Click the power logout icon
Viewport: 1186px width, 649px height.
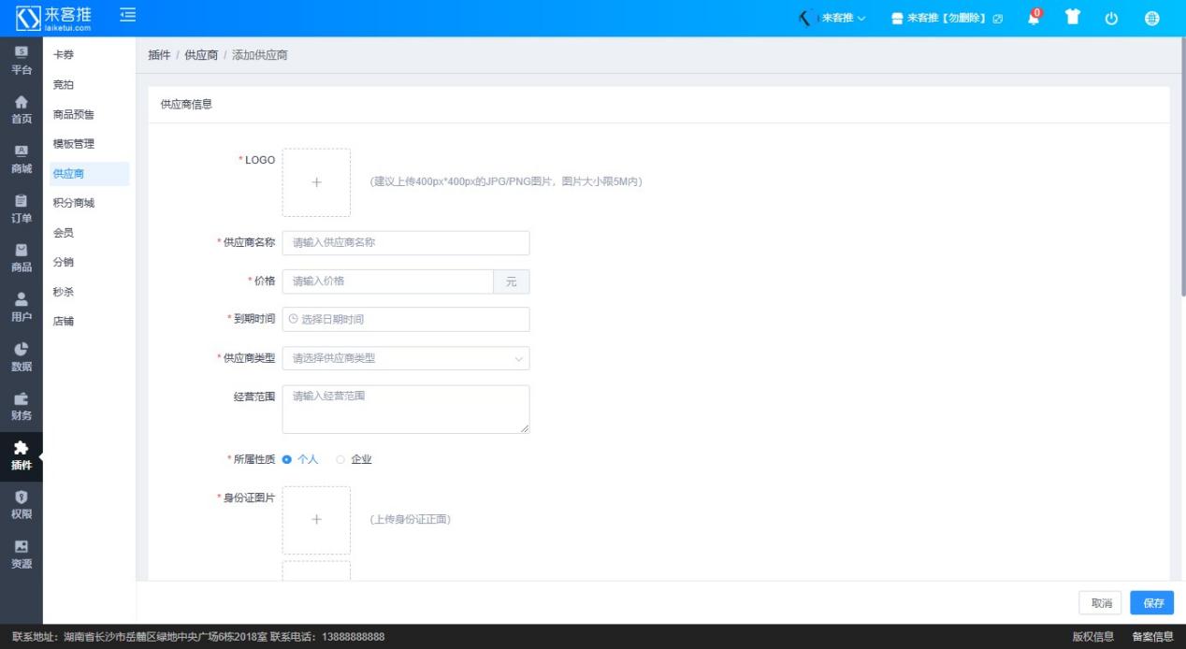click(1112, 19)
